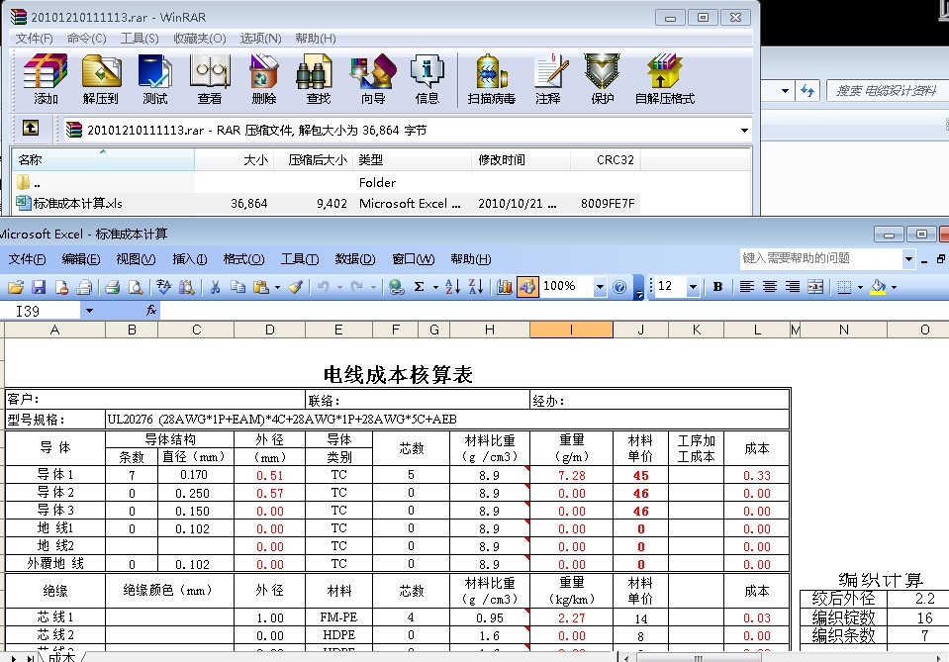Click the 自解压格式 (SFX) icon
The image size is (949, 662).
point(664,78)
